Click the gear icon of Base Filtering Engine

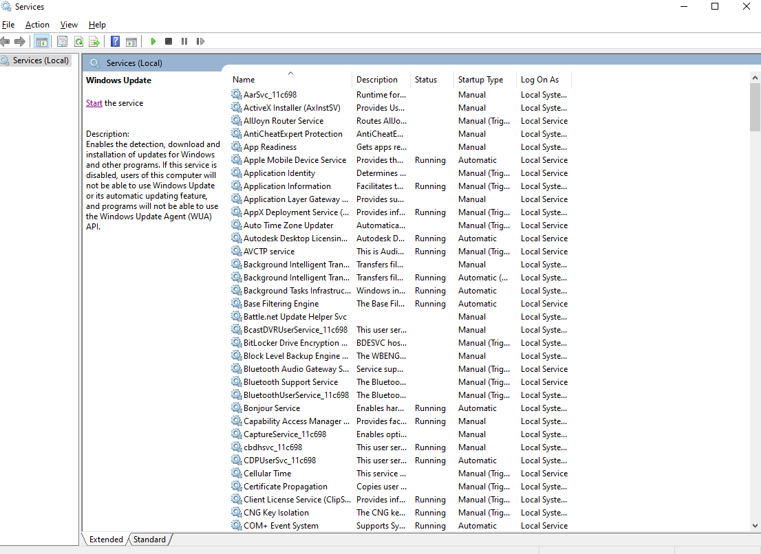tap(237, 303)
